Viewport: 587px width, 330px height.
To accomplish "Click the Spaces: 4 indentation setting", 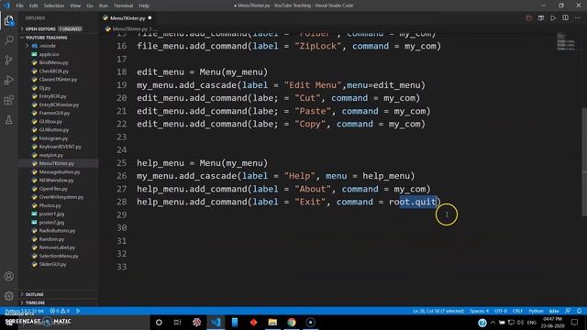I will coord(479,311).
